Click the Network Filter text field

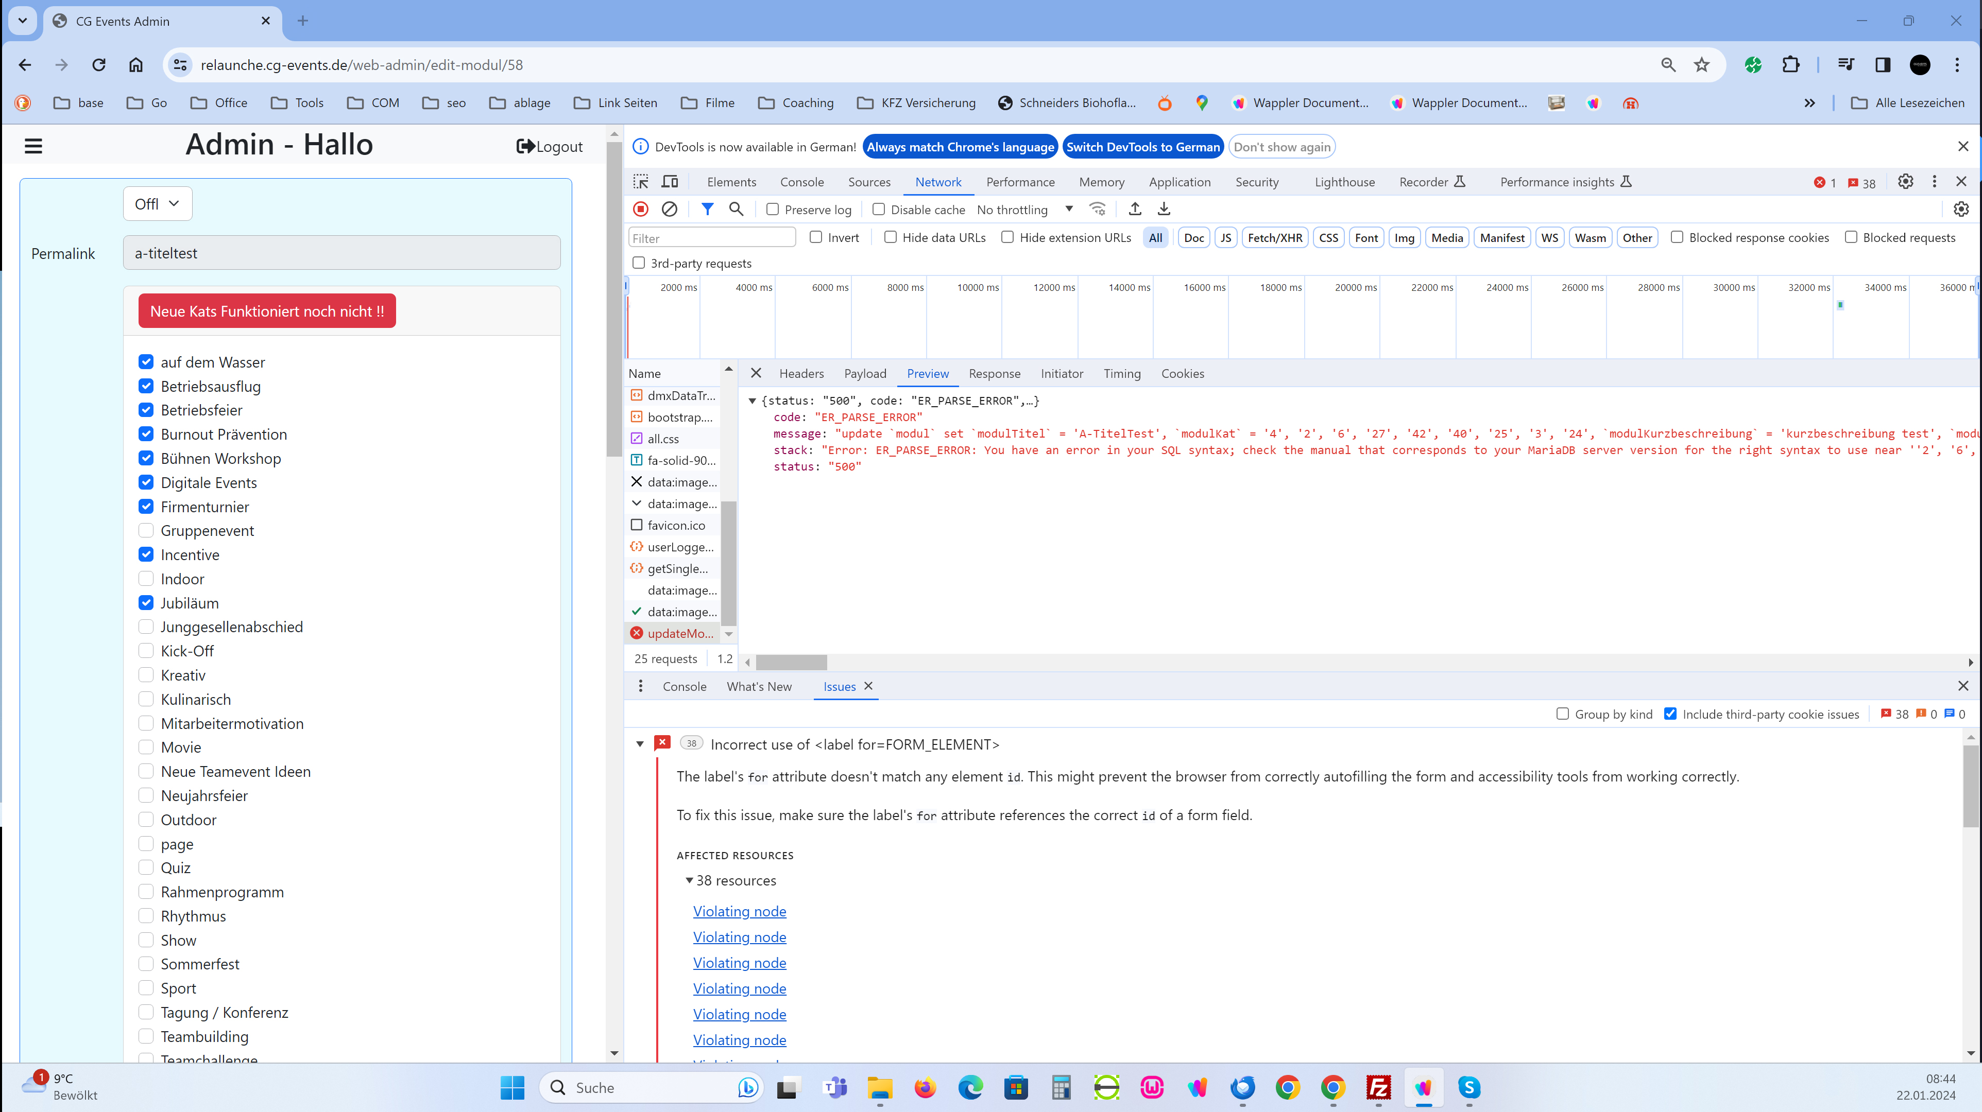point(712,238)
